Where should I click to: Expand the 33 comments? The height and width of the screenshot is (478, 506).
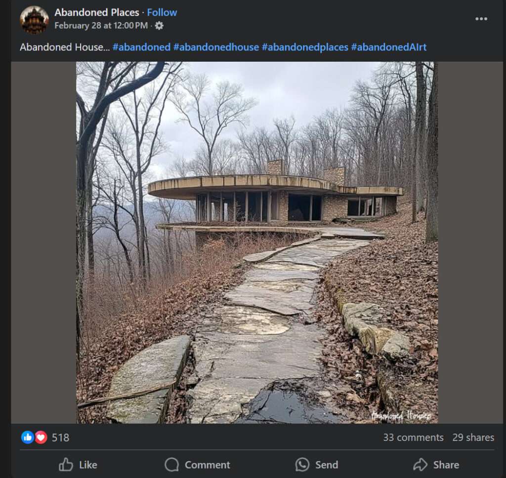point(413,438)
